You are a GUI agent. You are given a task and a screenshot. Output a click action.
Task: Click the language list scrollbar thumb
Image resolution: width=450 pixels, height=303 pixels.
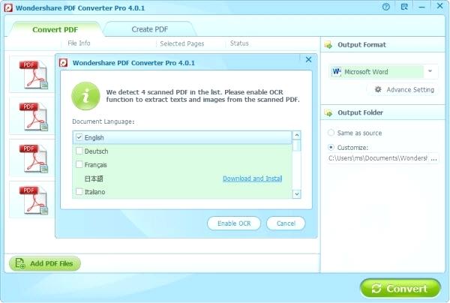[x=297, y=145]
